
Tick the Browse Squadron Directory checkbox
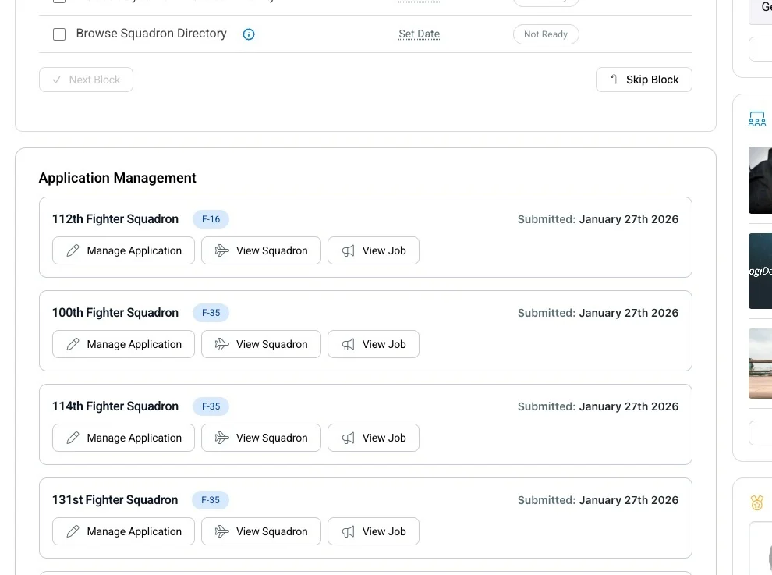tap(59, 34)
